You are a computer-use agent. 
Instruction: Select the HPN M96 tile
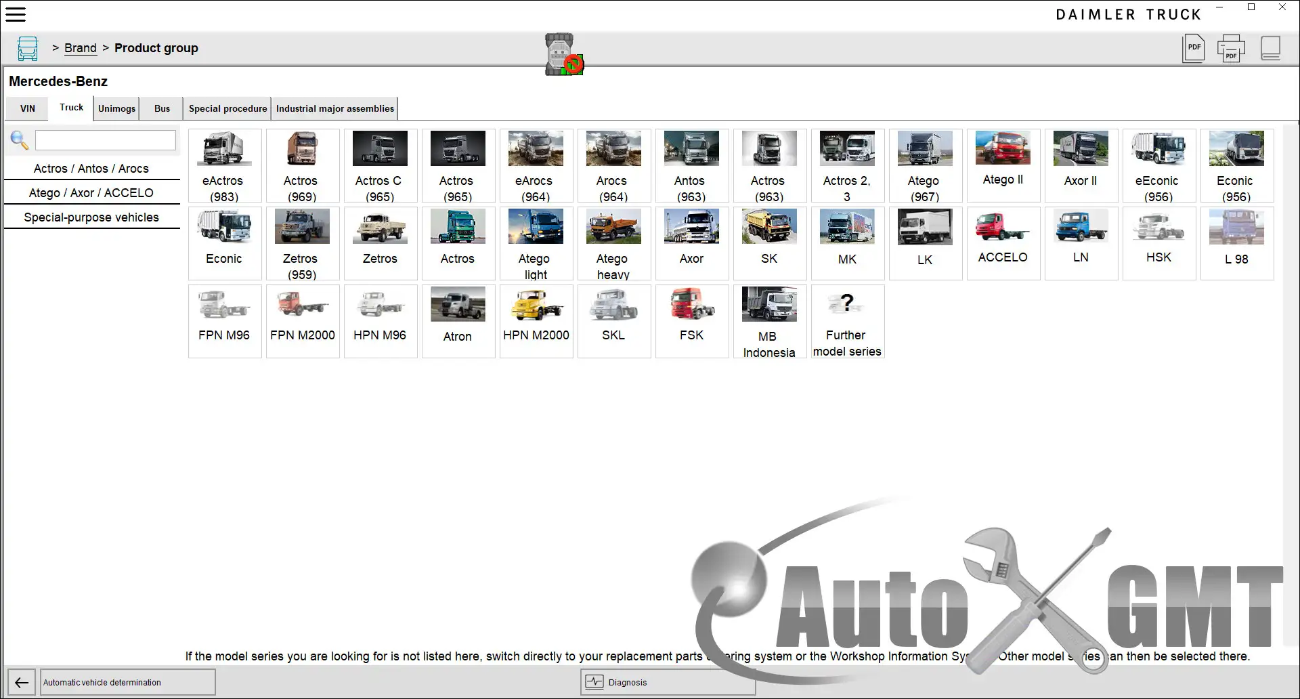click(381, 322)
